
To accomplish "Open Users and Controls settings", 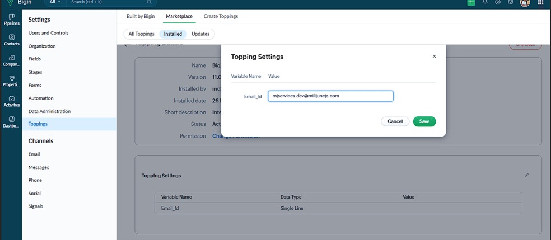I will (x=49, y=33).
